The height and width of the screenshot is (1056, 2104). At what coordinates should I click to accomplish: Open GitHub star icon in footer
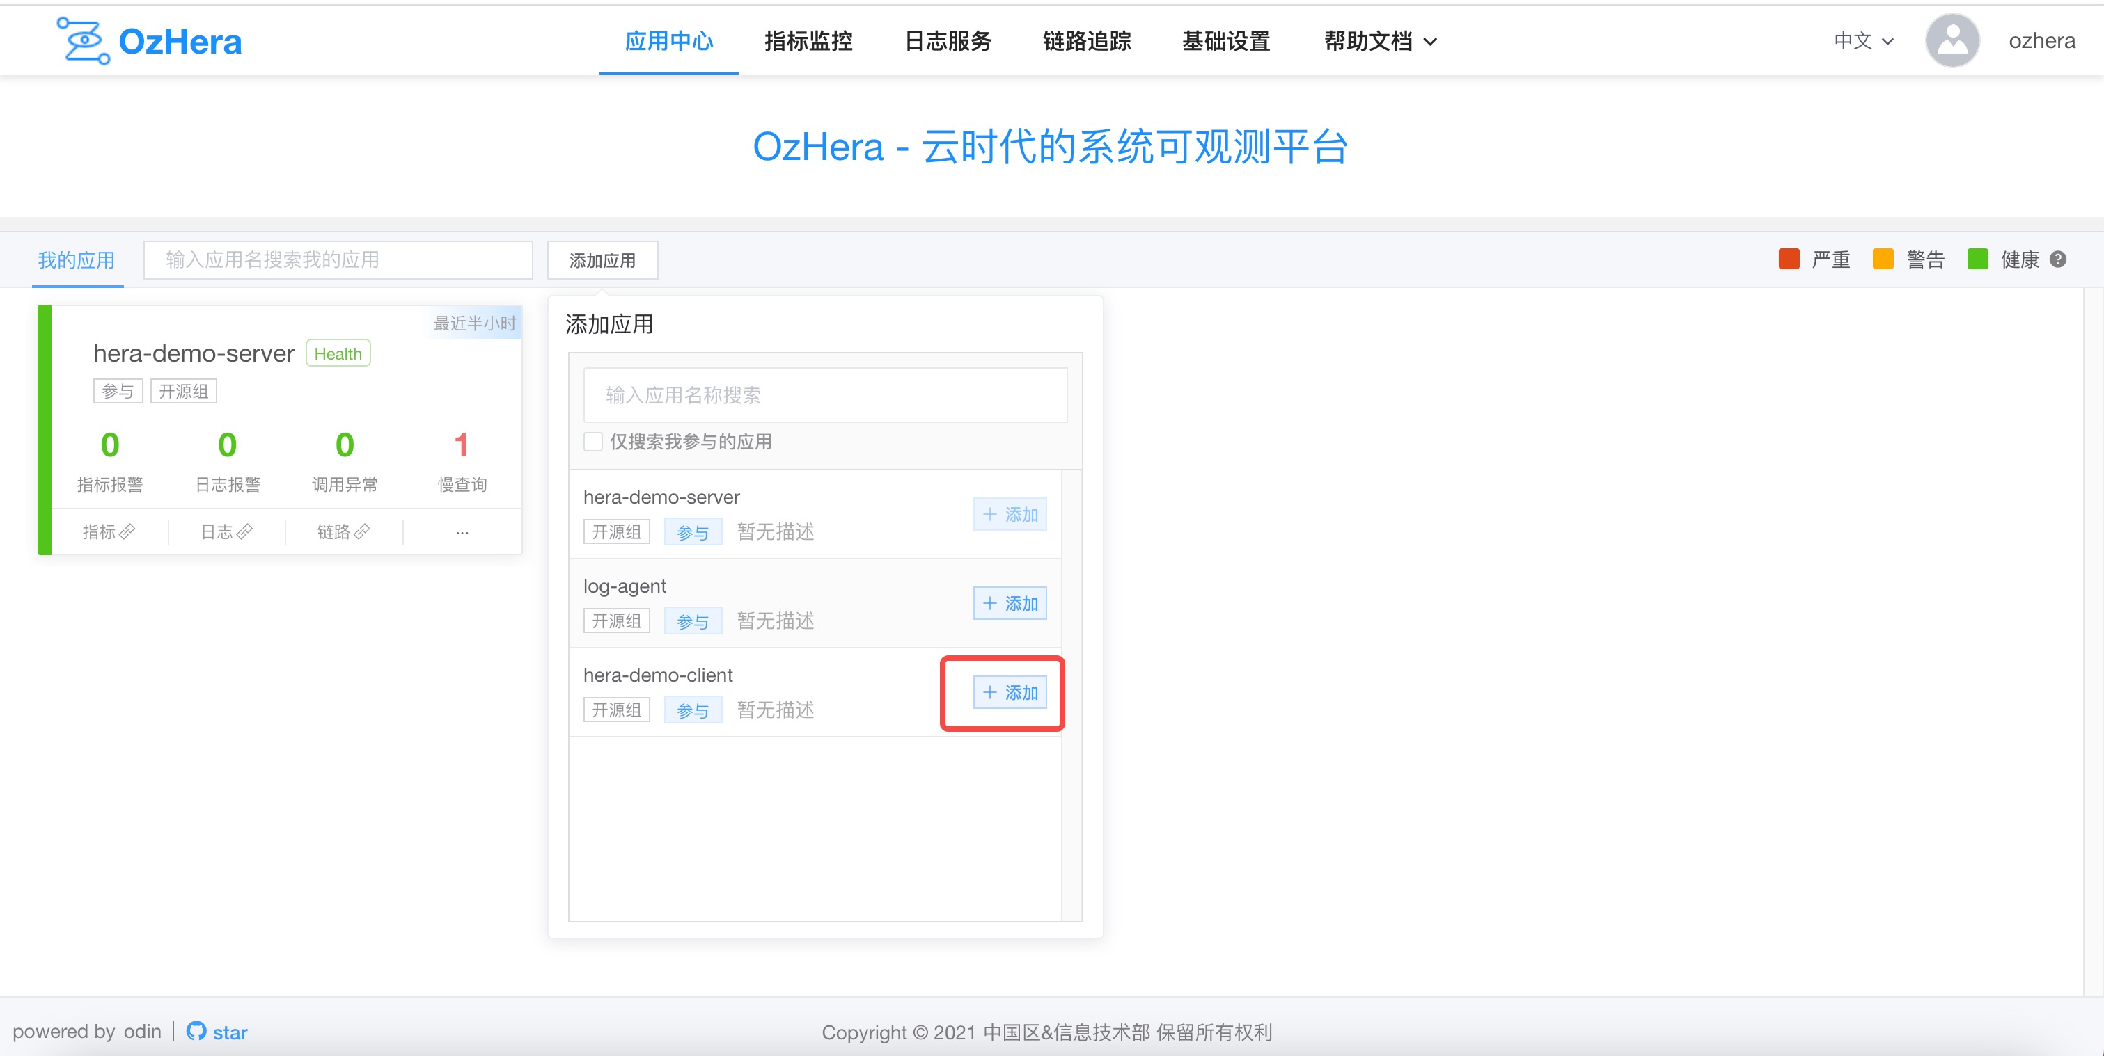[x=196, y=1032]
